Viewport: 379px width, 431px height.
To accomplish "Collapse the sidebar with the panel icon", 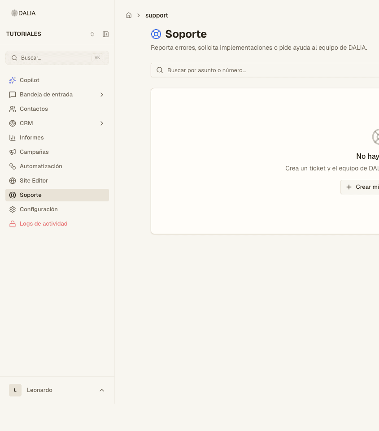I will pos(105,34).
